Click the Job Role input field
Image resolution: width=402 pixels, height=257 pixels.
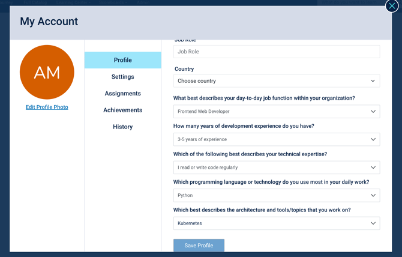276,52
